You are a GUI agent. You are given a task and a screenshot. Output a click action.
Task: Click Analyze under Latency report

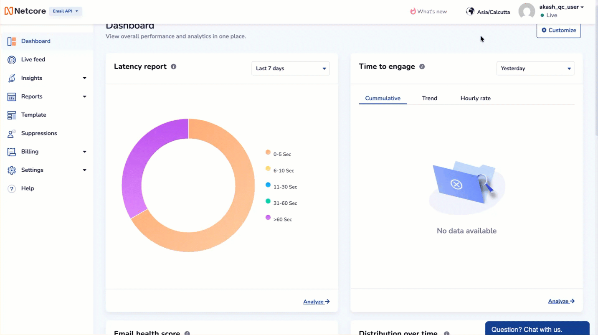(316, 301)
